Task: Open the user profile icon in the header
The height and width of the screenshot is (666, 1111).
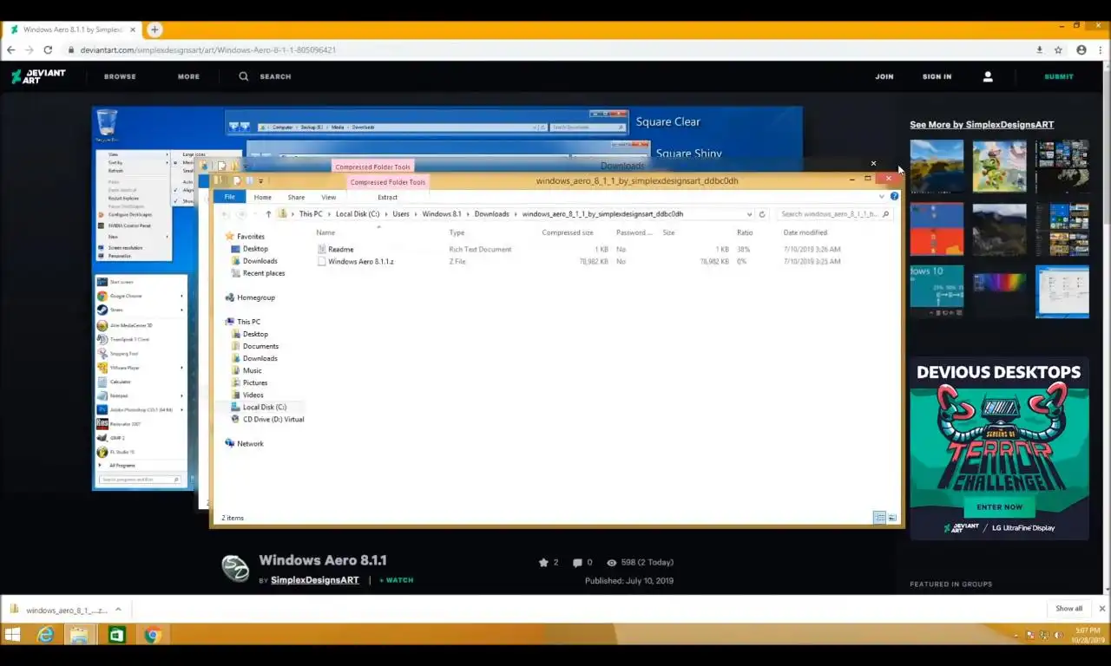Action: 988,76
